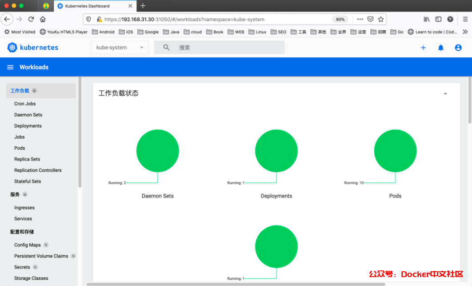472x286 pixels.
Task: Expand the bookmarks toolbar overflow chevron
Action: [x=465, y=32]
